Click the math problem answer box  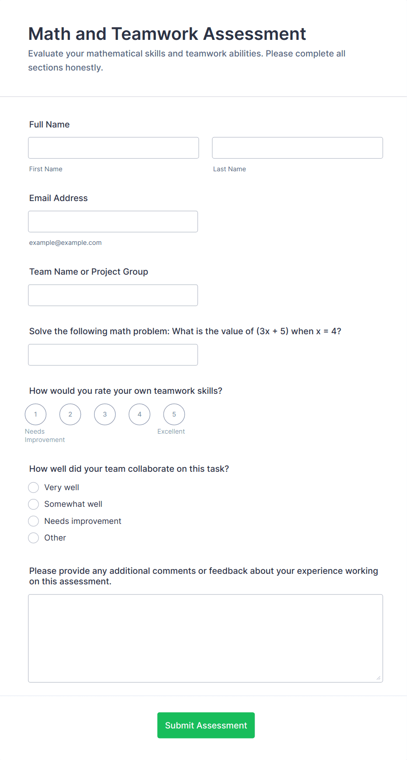coord(113,354)
